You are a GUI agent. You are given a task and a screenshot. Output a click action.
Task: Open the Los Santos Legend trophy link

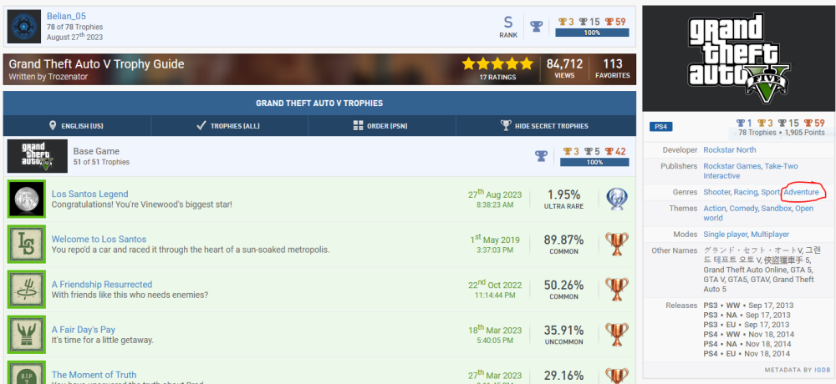pos(89,194)
